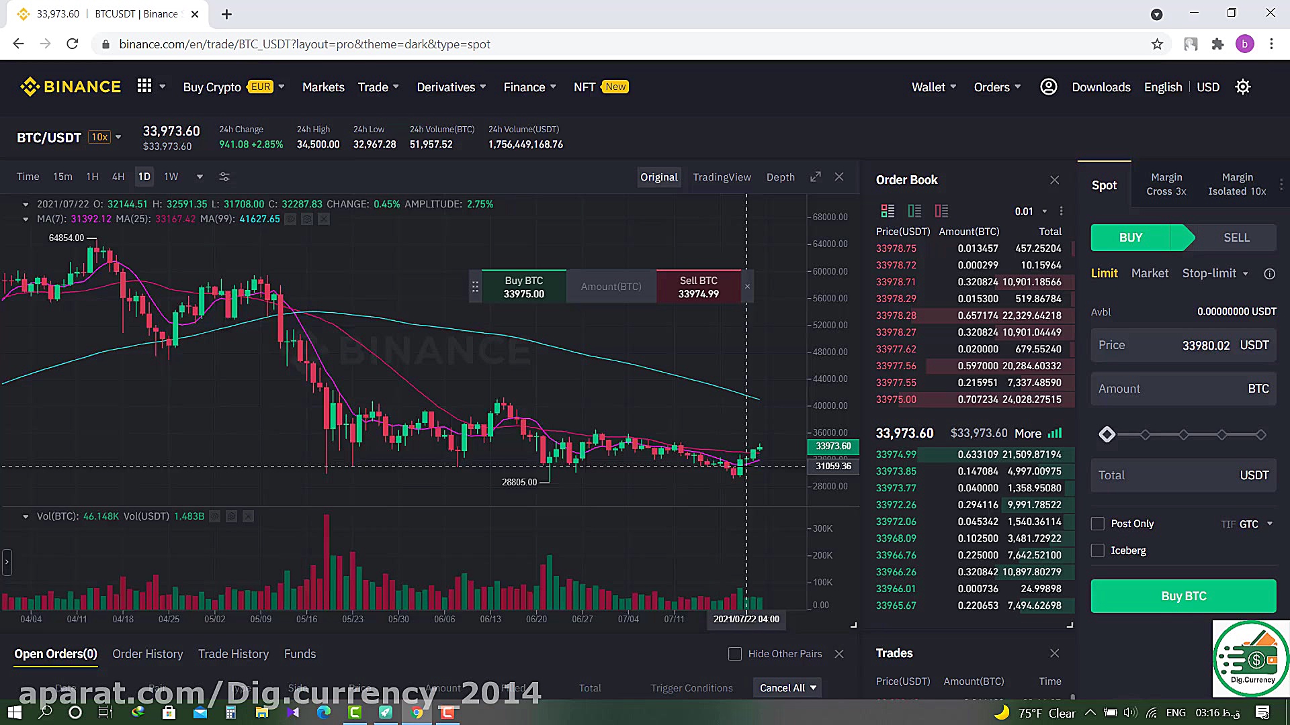Viewport: 1290px width, 725px height.
Task: Click Downloads link in header
Action: pos(1101,87)
